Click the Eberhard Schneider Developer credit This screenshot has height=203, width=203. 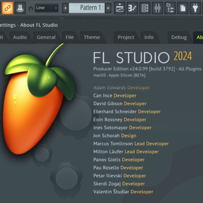click(x=127, y=112)
